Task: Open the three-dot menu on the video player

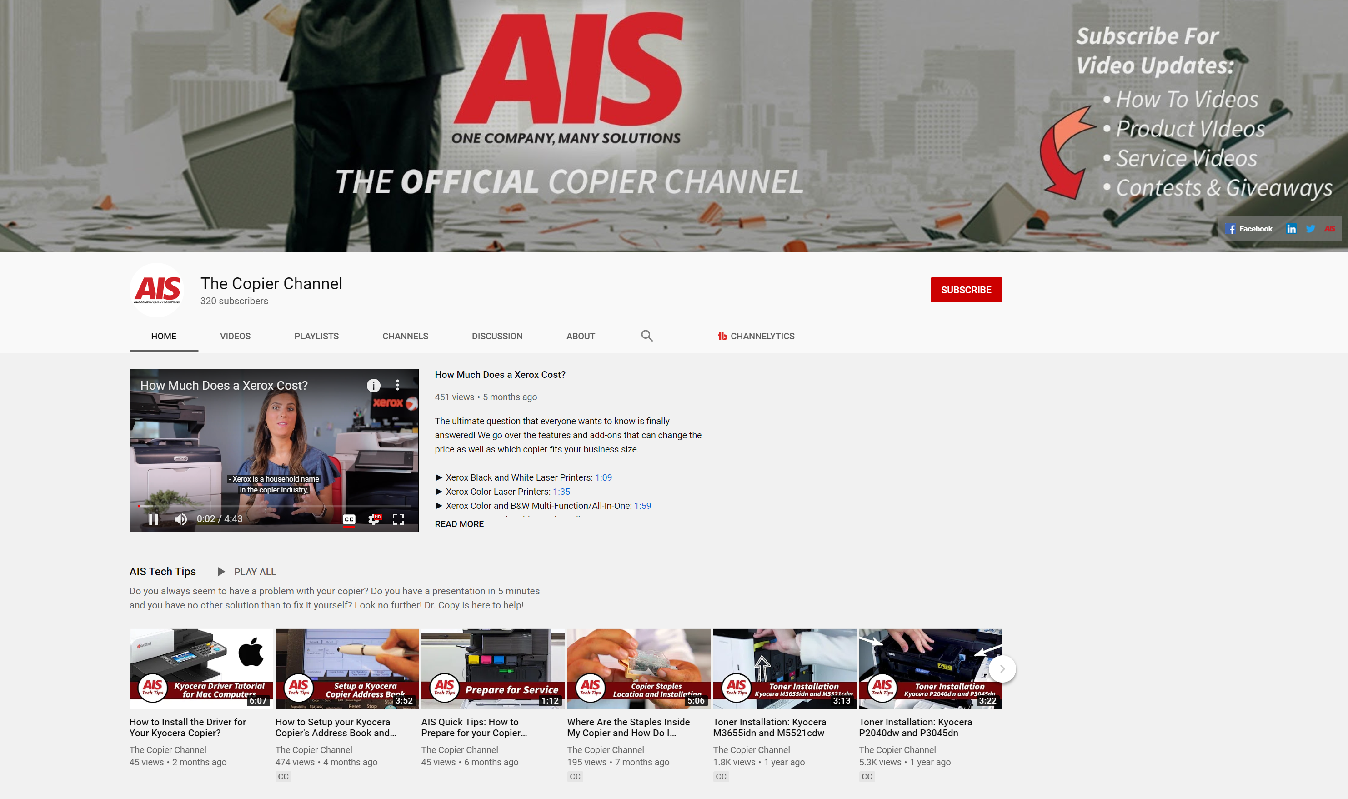Action: (x=398, y=385)
